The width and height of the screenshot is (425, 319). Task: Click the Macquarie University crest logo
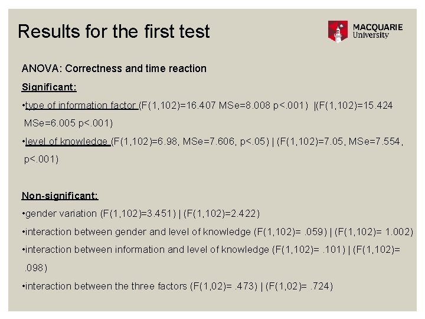(338, 31)
